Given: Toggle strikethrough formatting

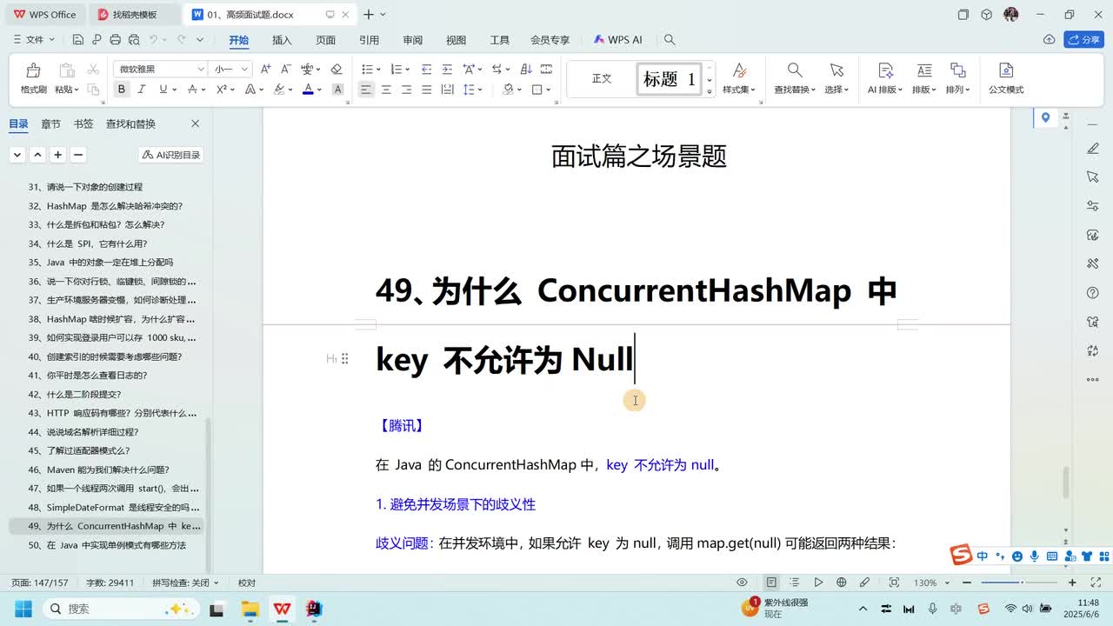Looking at the screenshot, I should (x=192, y=90).
